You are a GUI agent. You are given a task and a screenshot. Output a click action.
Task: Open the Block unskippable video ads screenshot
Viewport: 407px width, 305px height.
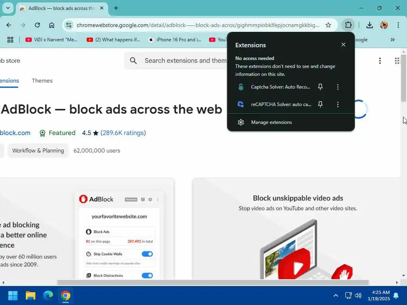297,229
